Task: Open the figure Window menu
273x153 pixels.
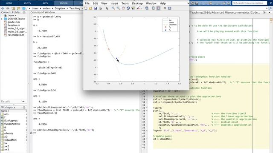Action: click(x=151, y=3)
